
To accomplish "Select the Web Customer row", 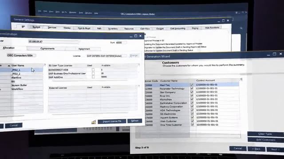I will point(192,121).
